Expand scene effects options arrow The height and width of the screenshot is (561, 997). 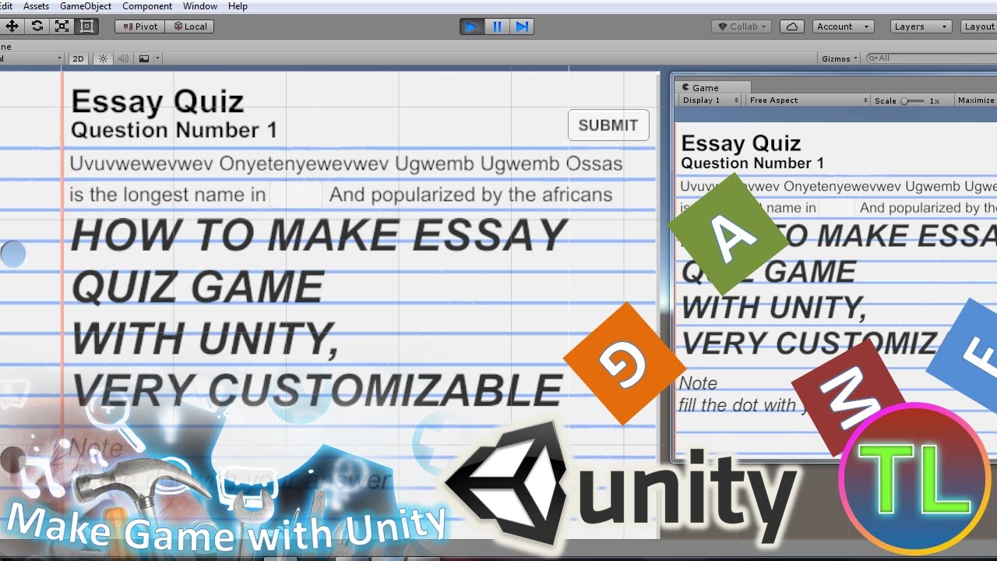pyautogui.click(x=157, y=58)
